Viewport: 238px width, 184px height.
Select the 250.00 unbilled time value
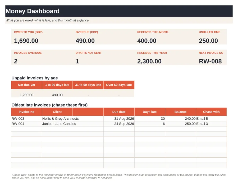tap(208, 41)
